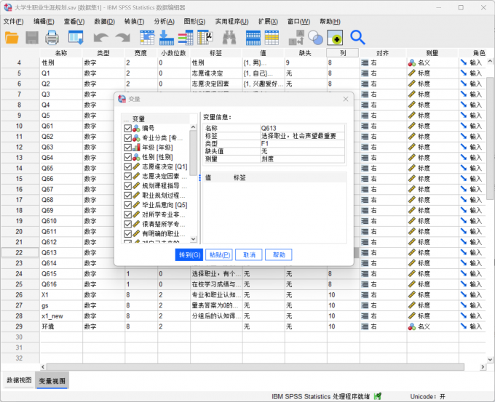Toggle the 志愿决定因素 checkbox
Screen dimensions: 495x402
coord(128,176)
